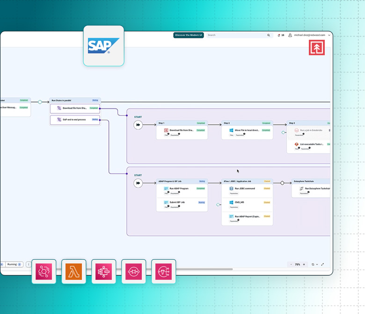Click the Databricks icon in Step 3
Image resolution: width=365 pixels, height=314 pixels.
[x=297, y=130]
